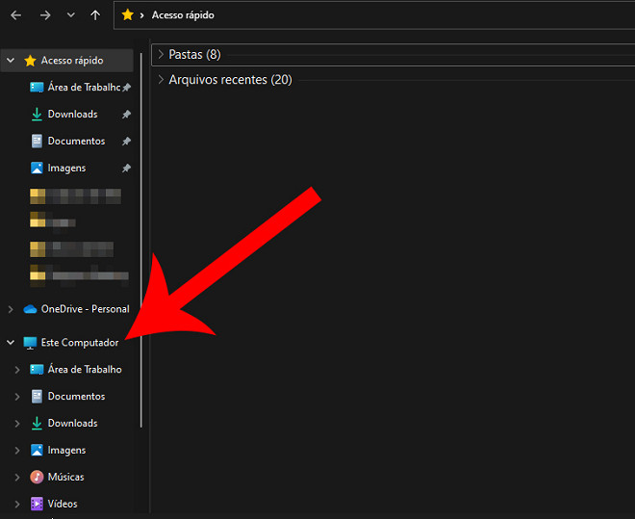Click the pin icon beside pinned Imagens

point(127,168)
